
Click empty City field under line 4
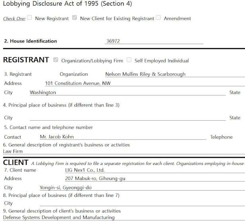(x=127, y=118)
